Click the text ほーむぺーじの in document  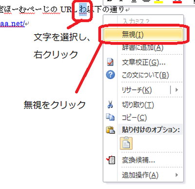tap(30, 10)
